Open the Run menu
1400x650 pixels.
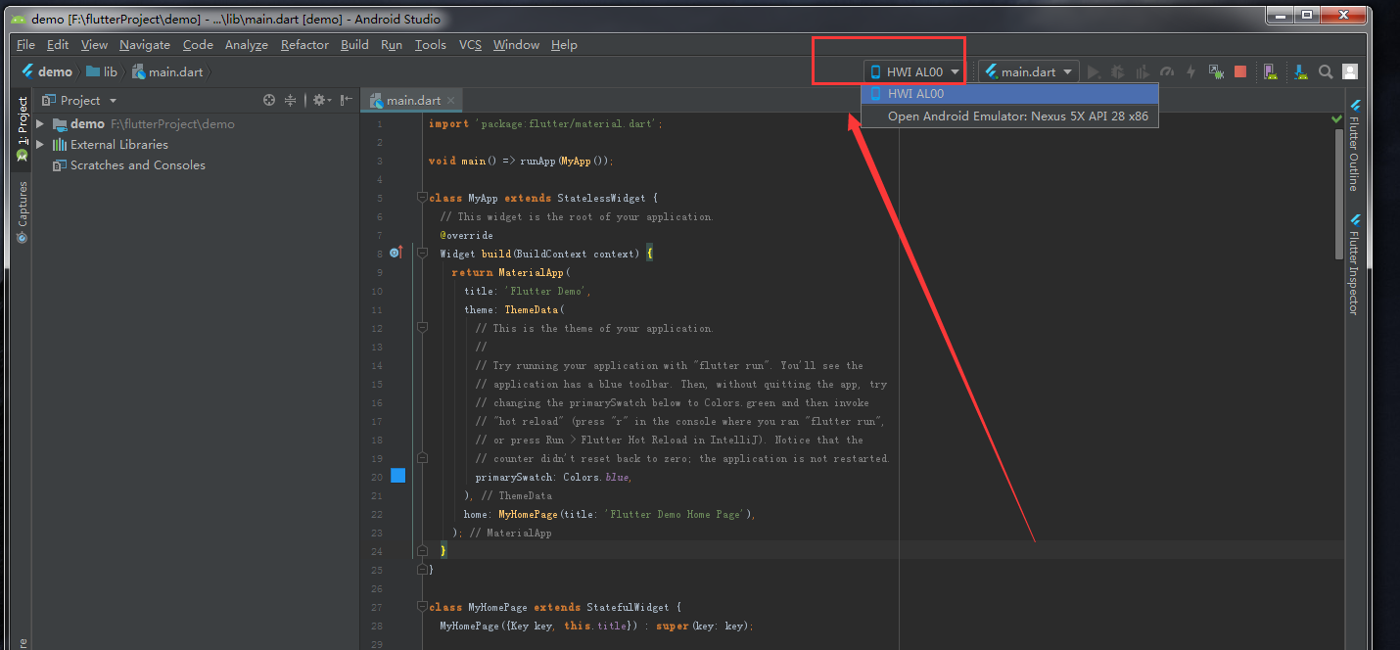[392, 44]
